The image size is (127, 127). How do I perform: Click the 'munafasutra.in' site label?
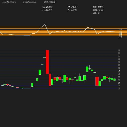coord(29,2)
